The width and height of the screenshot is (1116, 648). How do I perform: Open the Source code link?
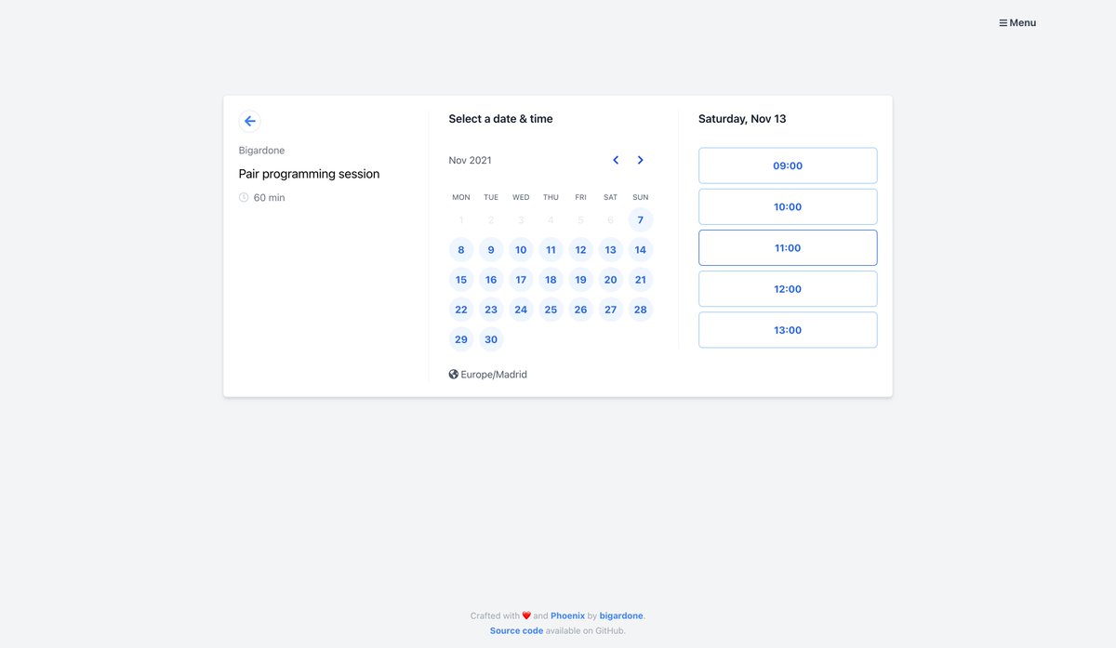[x=517, y=630]
